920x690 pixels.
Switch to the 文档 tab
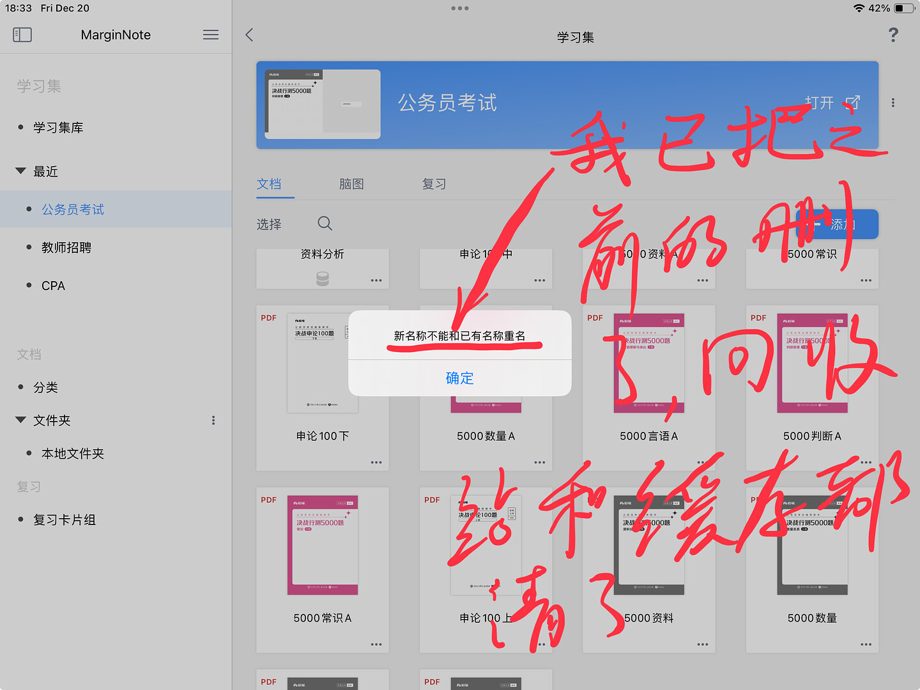click(269, 184)
